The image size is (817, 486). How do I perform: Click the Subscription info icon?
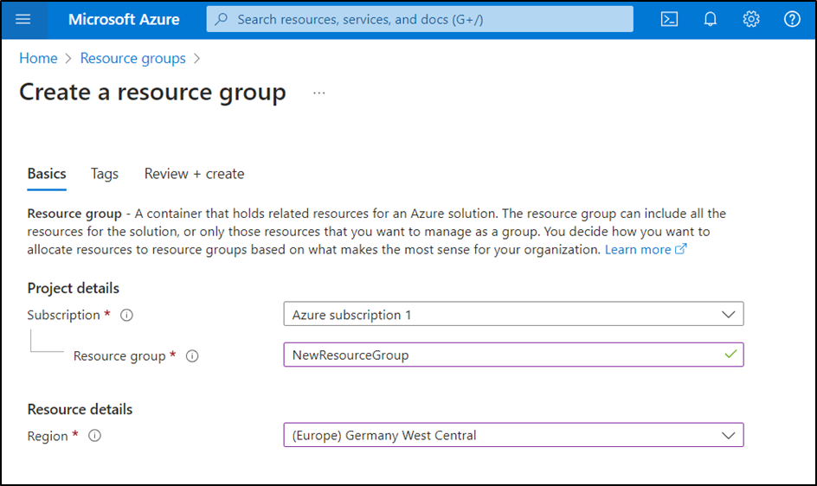click(126, 316)
